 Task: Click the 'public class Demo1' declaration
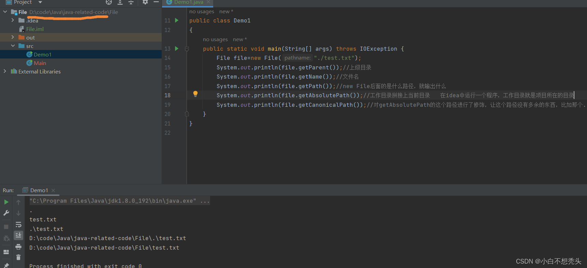coord(220,21)
